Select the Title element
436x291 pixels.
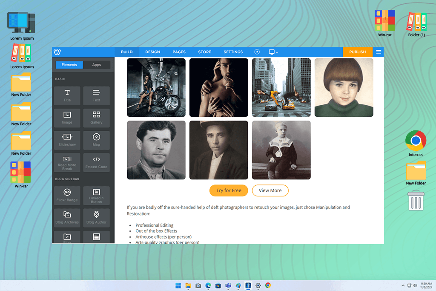(67, 96)
